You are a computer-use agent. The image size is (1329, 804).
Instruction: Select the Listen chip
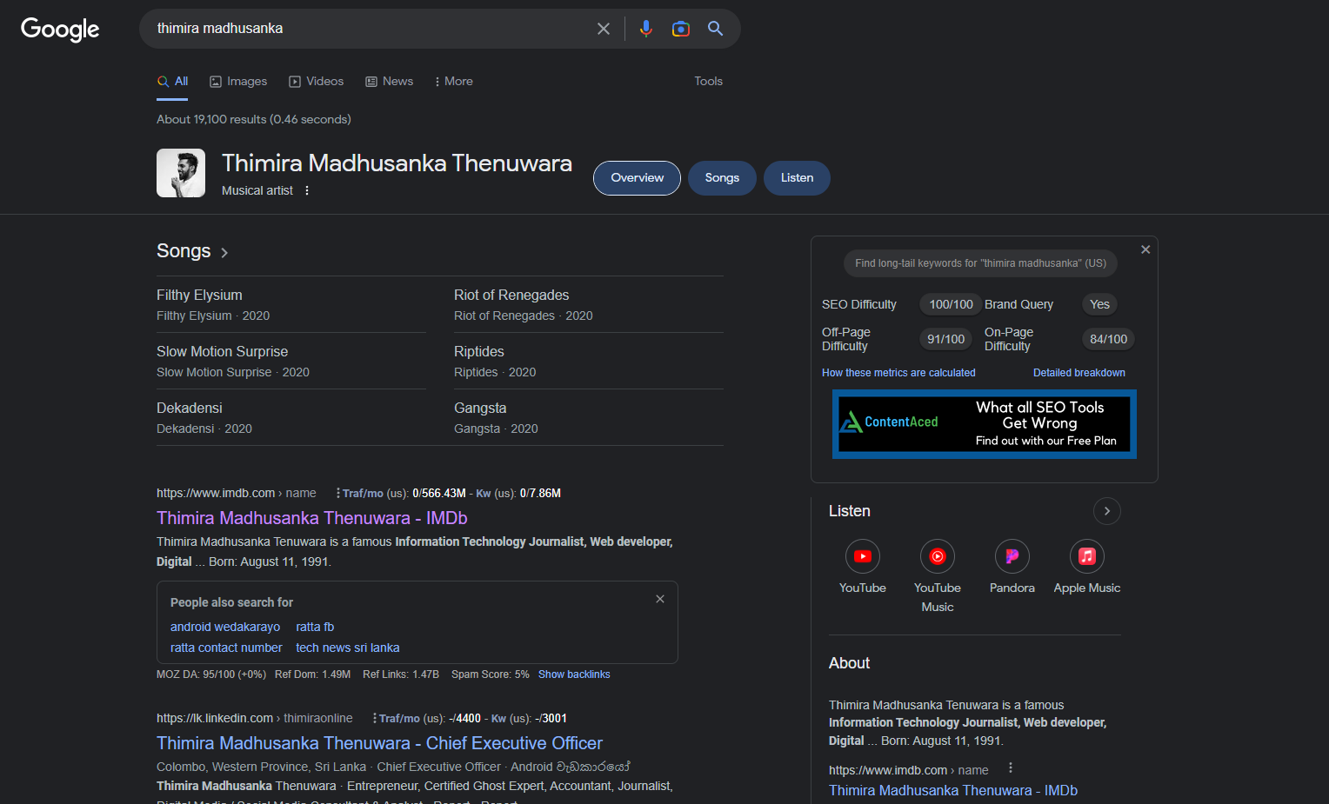pyautogui.click(x=797, y=178)
